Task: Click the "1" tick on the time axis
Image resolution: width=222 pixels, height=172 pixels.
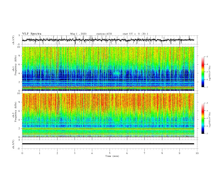Action: [40, 153]
